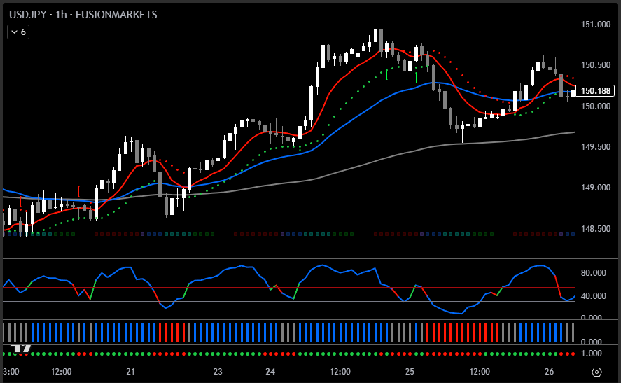Select the 148.500 price scale label
Image resolution: width=621 pixels, height=383 pixels.
(596, 229)
